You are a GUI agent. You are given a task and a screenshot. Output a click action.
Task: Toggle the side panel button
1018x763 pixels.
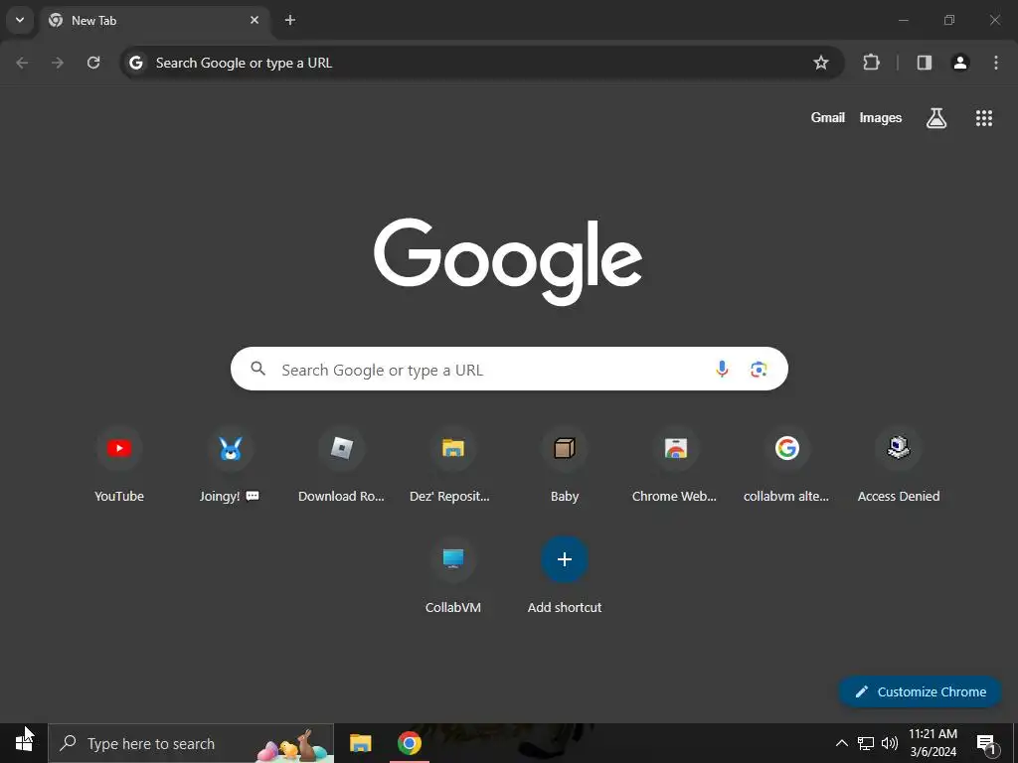point(925,63)
